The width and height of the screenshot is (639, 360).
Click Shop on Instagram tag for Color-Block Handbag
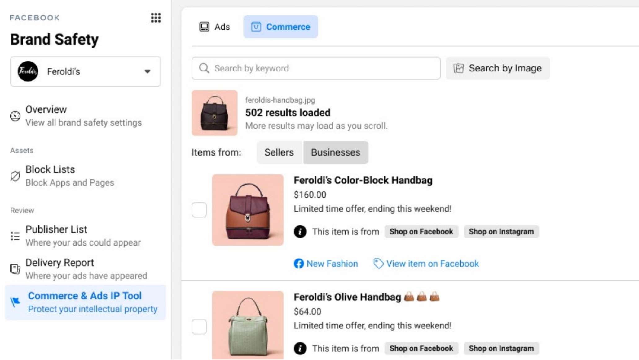pos(501,232)
